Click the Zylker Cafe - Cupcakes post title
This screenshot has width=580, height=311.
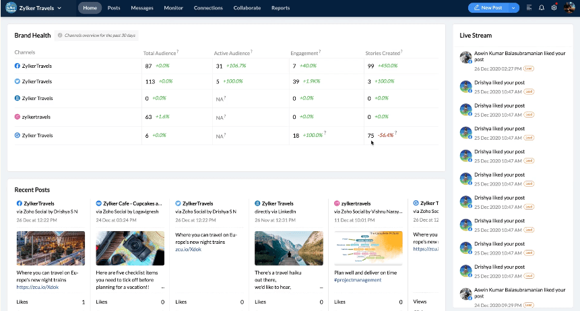[x=133, y=204]
